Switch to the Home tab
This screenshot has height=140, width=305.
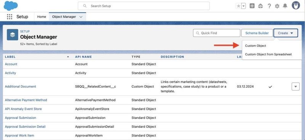(42, 17)
